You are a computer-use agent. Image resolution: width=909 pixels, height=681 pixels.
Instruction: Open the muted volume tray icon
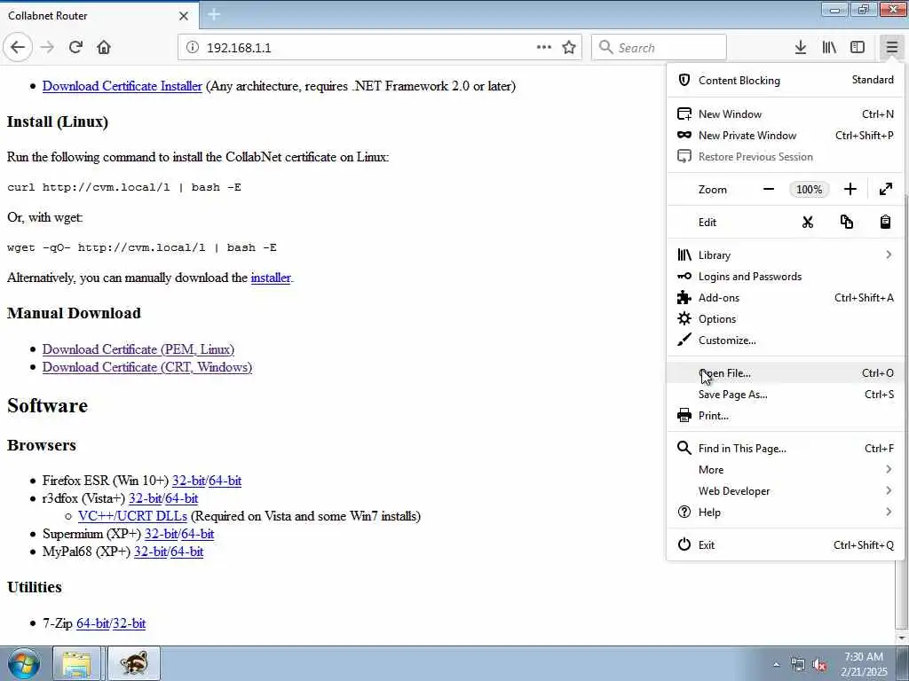click(819, 665)
